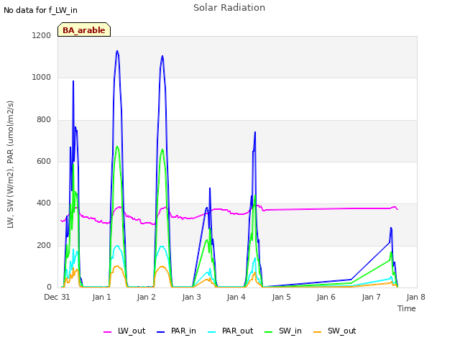Click the 0 y-axis tick label
Viewport: 460px width, 345px height.
[x=49, y=287]
